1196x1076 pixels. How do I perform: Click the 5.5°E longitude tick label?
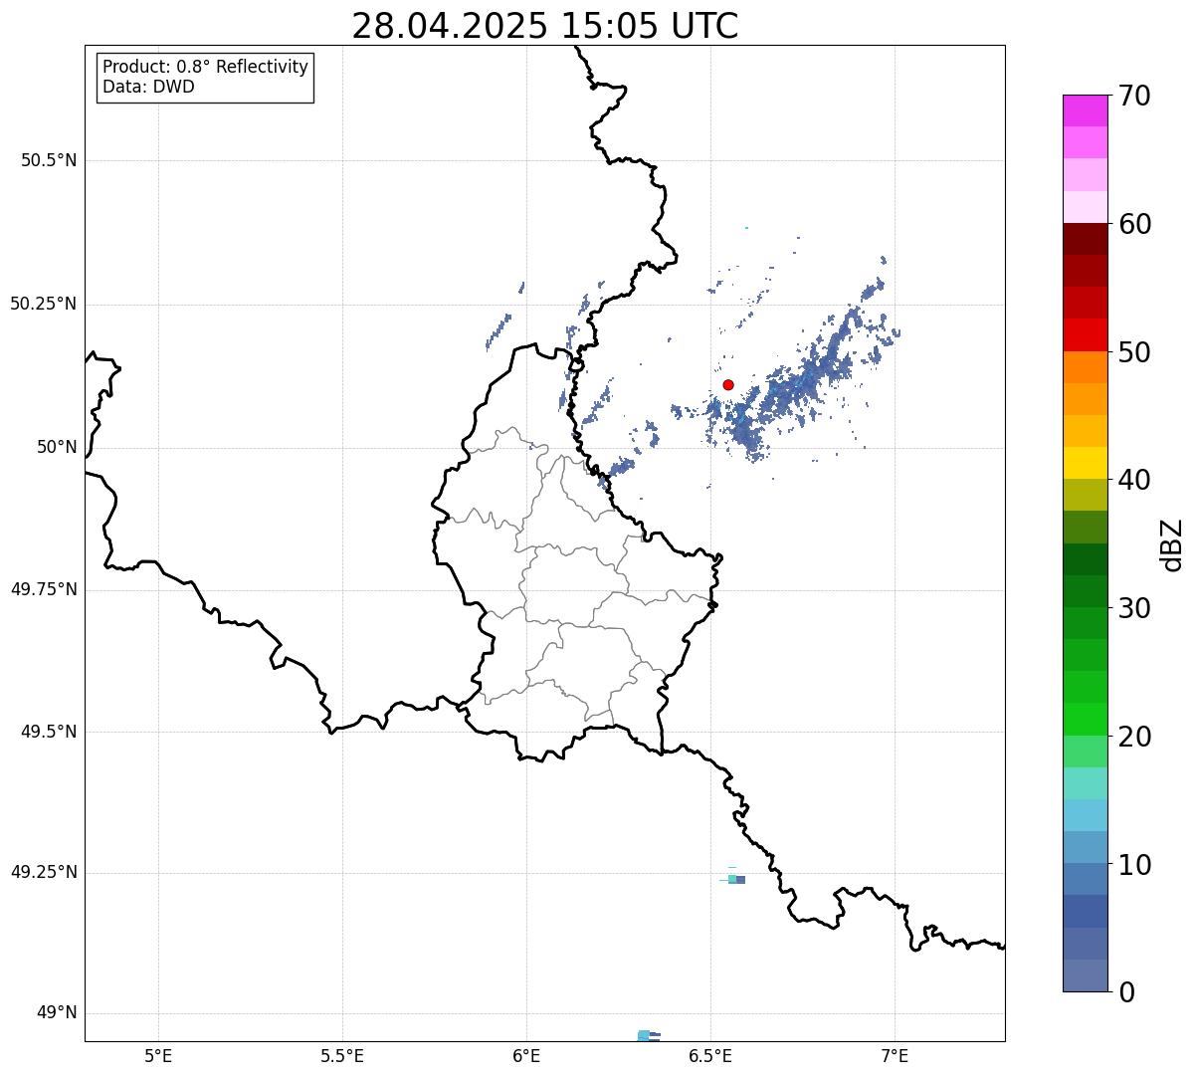(x=342, y=1055)
